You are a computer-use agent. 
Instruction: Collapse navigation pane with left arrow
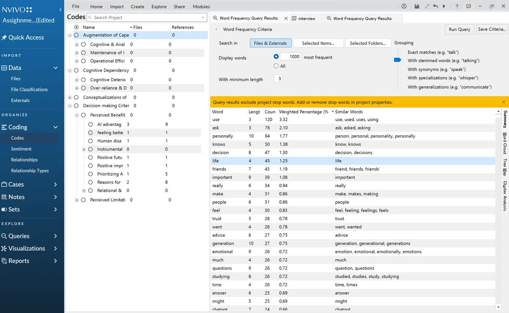click(60, 9)
